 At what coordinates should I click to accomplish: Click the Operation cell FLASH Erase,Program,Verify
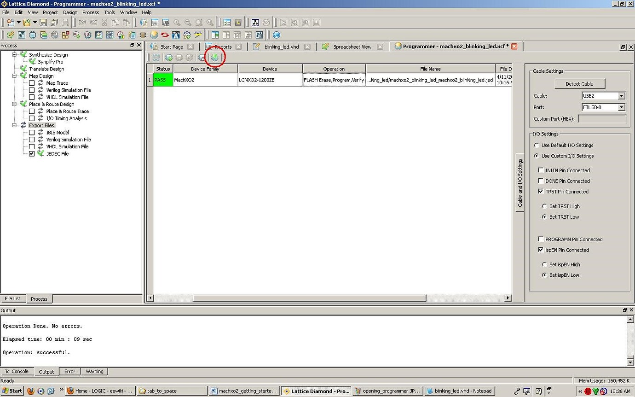pos(334,80)
